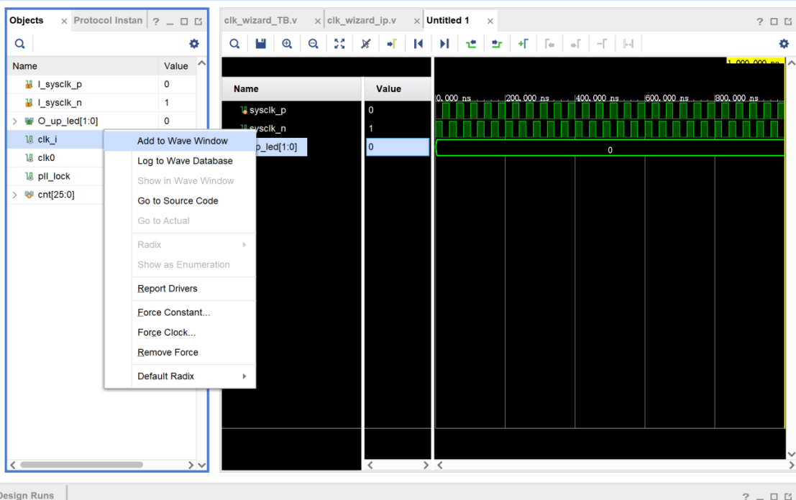Switch to clk_wizard_ip.v tab

(362, 20)
